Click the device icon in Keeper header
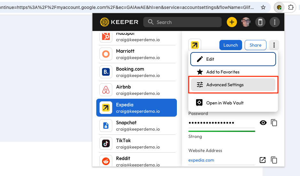300x176 pixels. pos(260,22)
